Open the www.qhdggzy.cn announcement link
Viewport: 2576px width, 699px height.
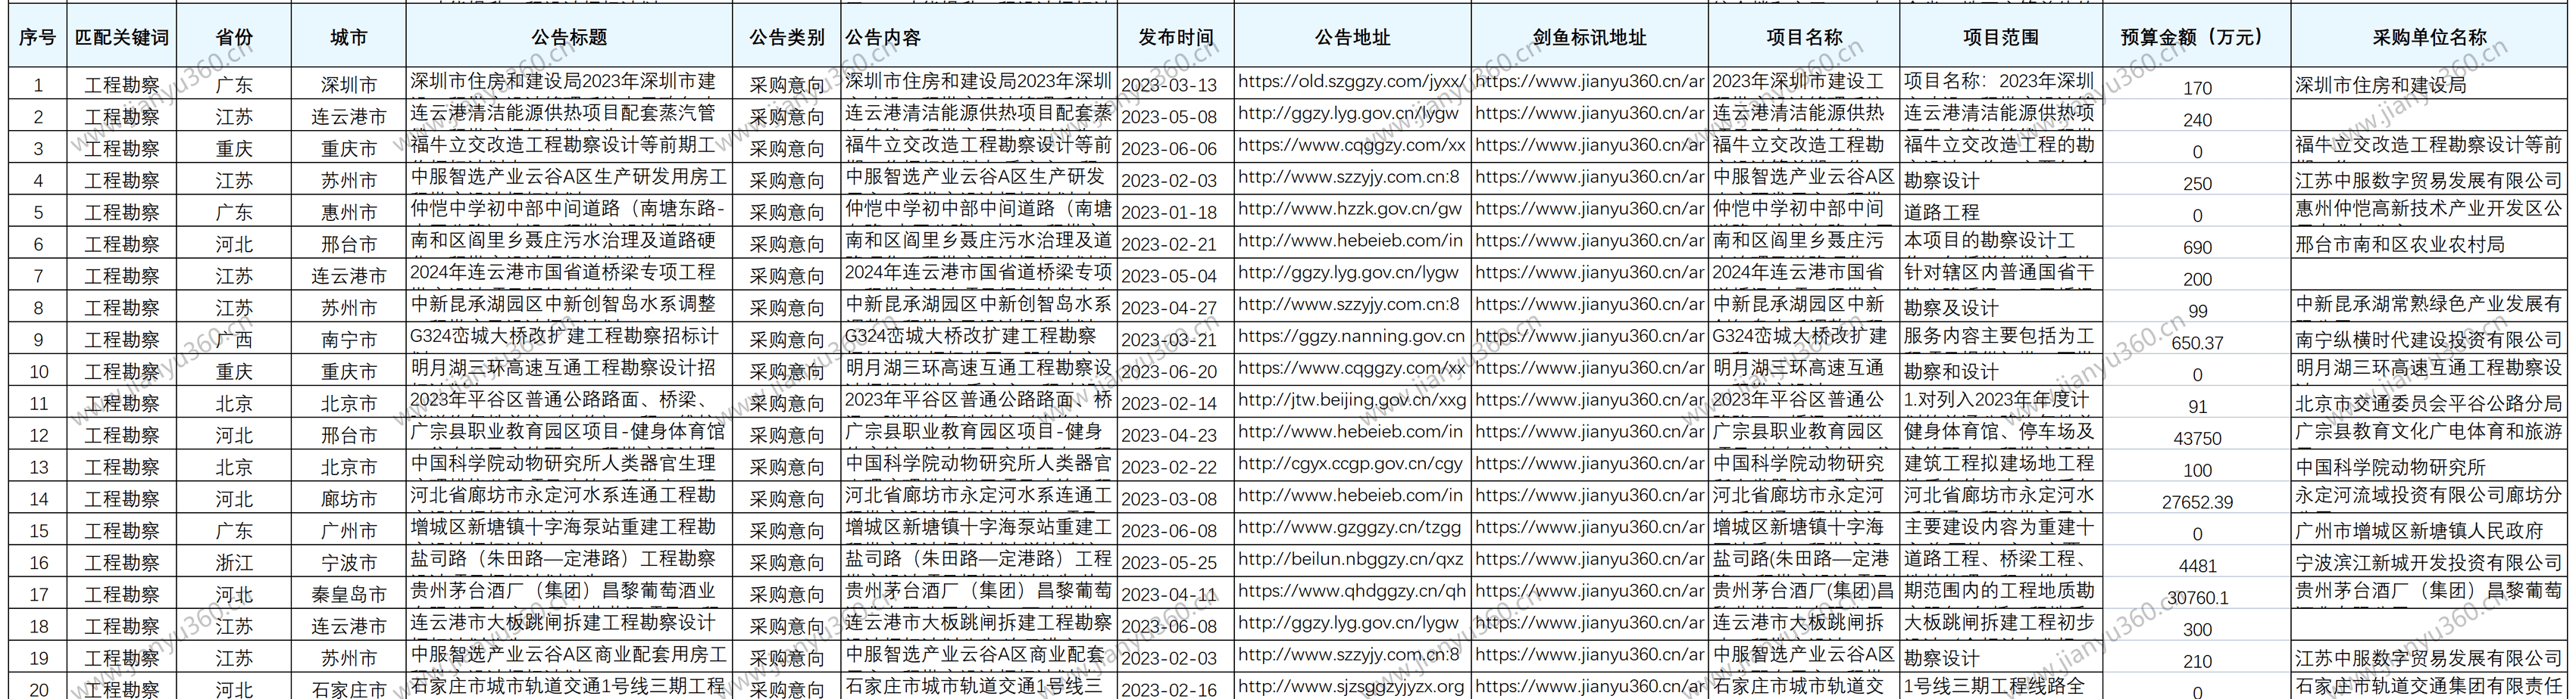pyautogui.click(x=1352, y=592)
